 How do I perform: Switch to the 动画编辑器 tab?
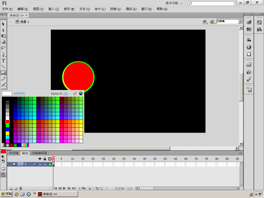(x=39, y=153)
